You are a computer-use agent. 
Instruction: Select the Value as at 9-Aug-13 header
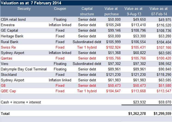click(x=133, y=11)
